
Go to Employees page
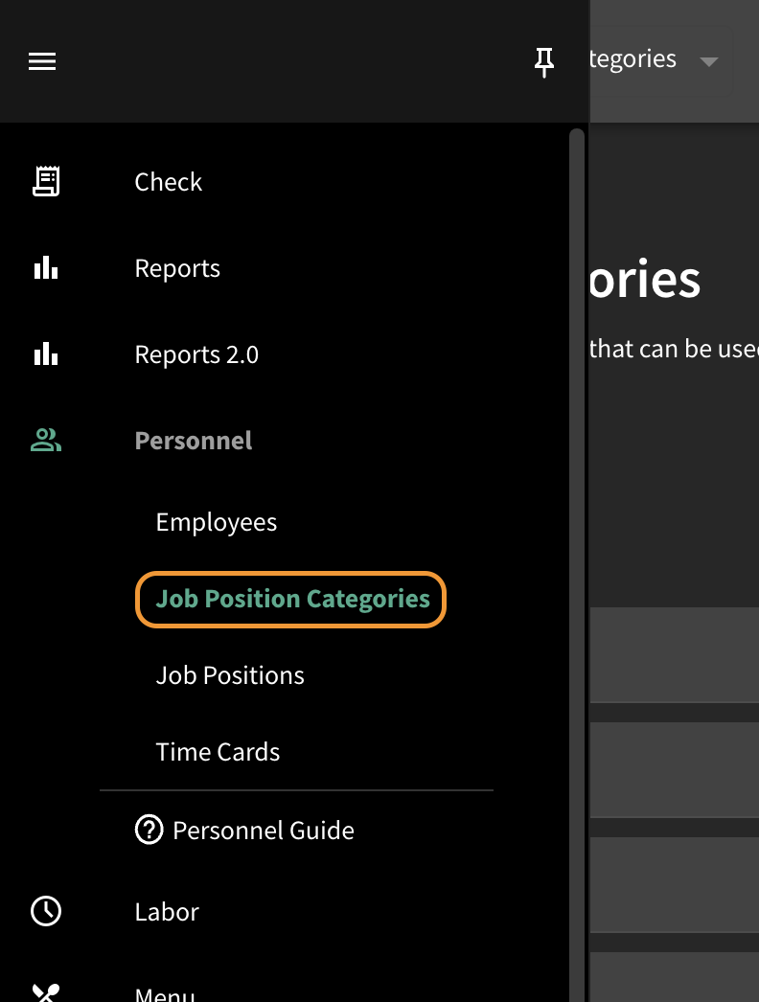point(217,523)
